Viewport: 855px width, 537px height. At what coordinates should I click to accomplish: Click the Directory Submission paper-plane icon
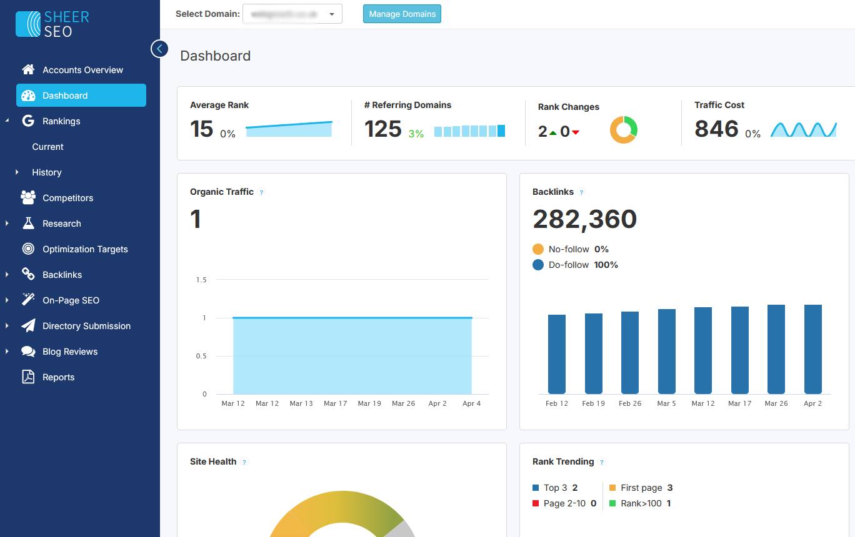pyautogui.click(x=27, y=325)
